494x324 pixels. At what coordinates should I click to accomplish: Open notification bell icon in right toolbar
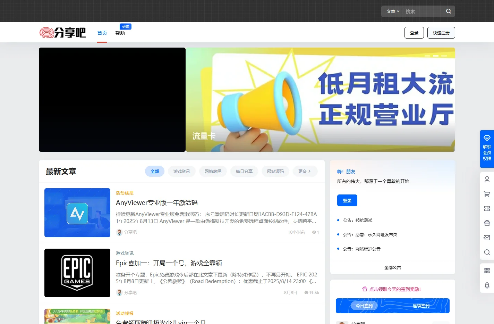(x=487, y=285)
